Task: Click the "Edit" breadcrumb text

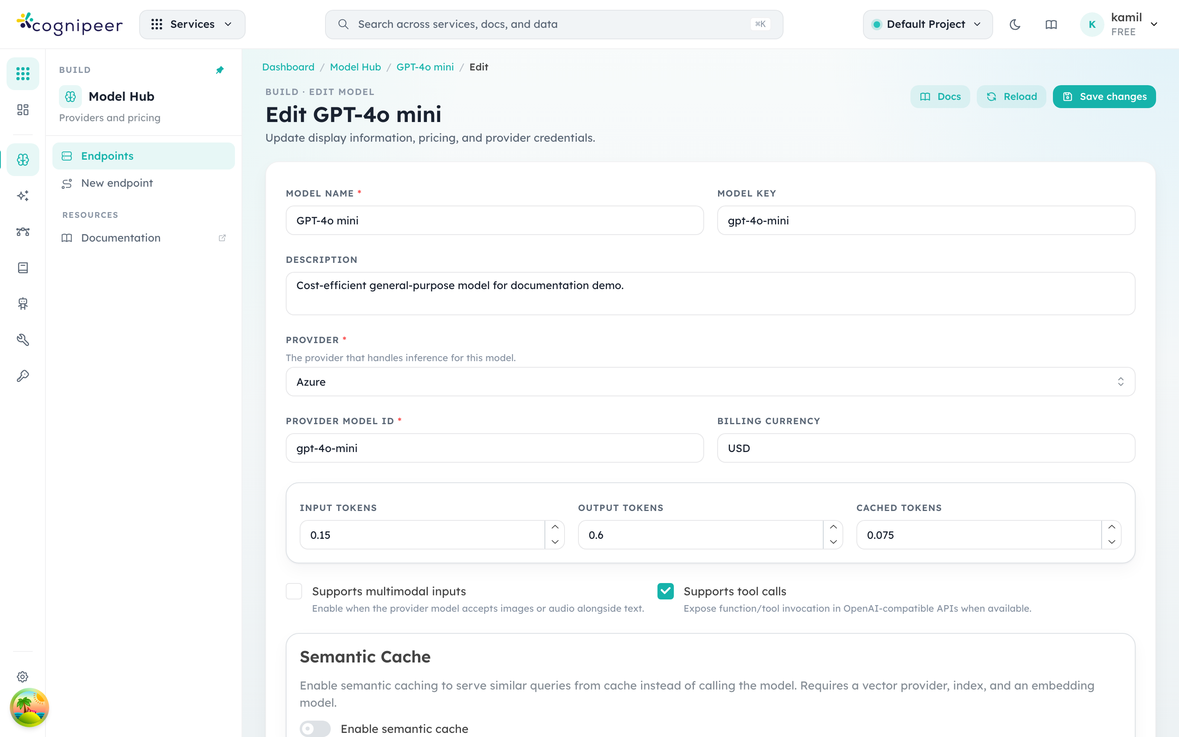Action: (x=479, y=67)
